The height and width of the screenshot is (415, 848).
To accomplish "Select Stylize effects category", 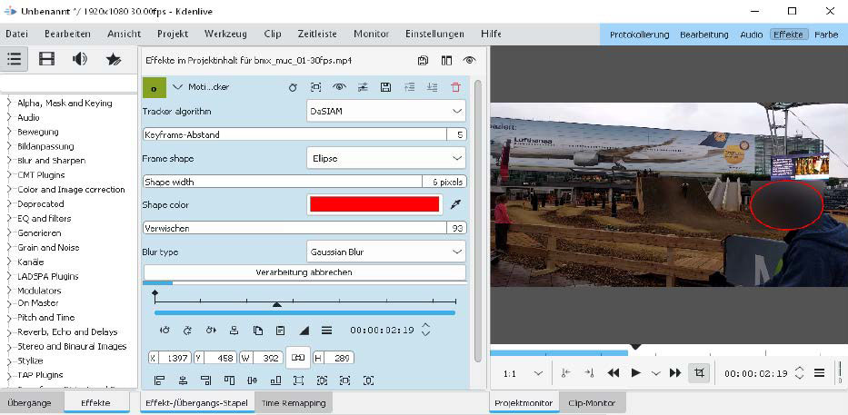I will 30,361.
